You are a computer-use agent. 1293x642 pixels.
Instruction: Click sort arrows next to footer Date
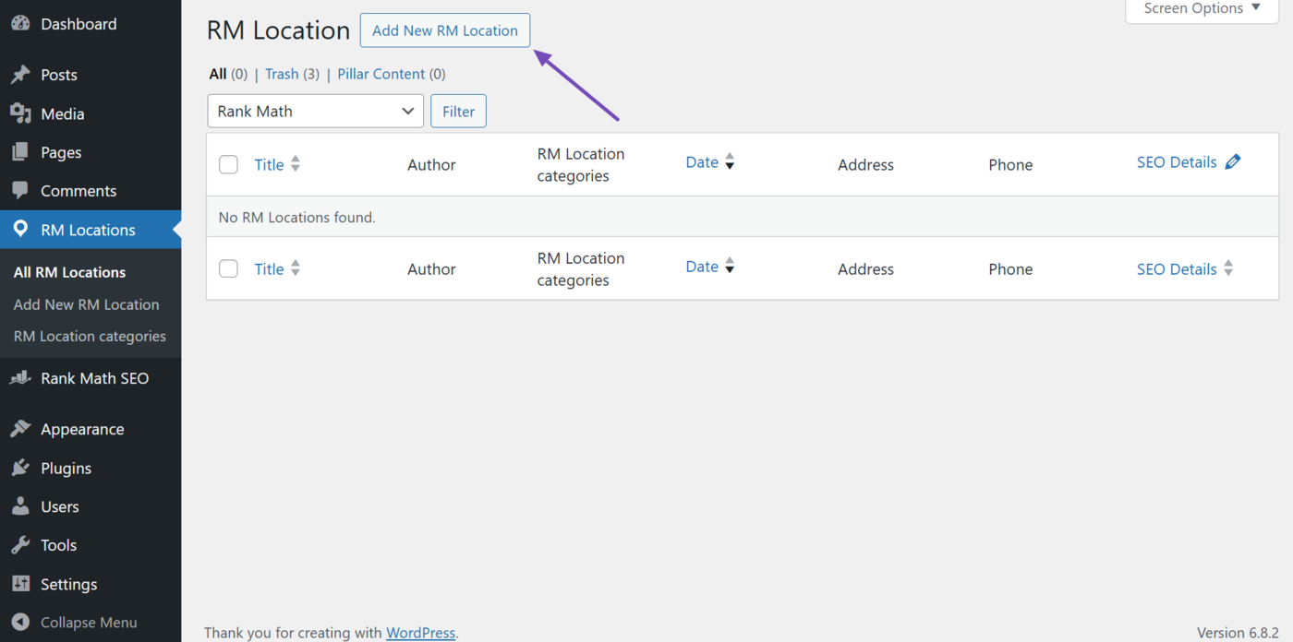[x=730, y=267]
